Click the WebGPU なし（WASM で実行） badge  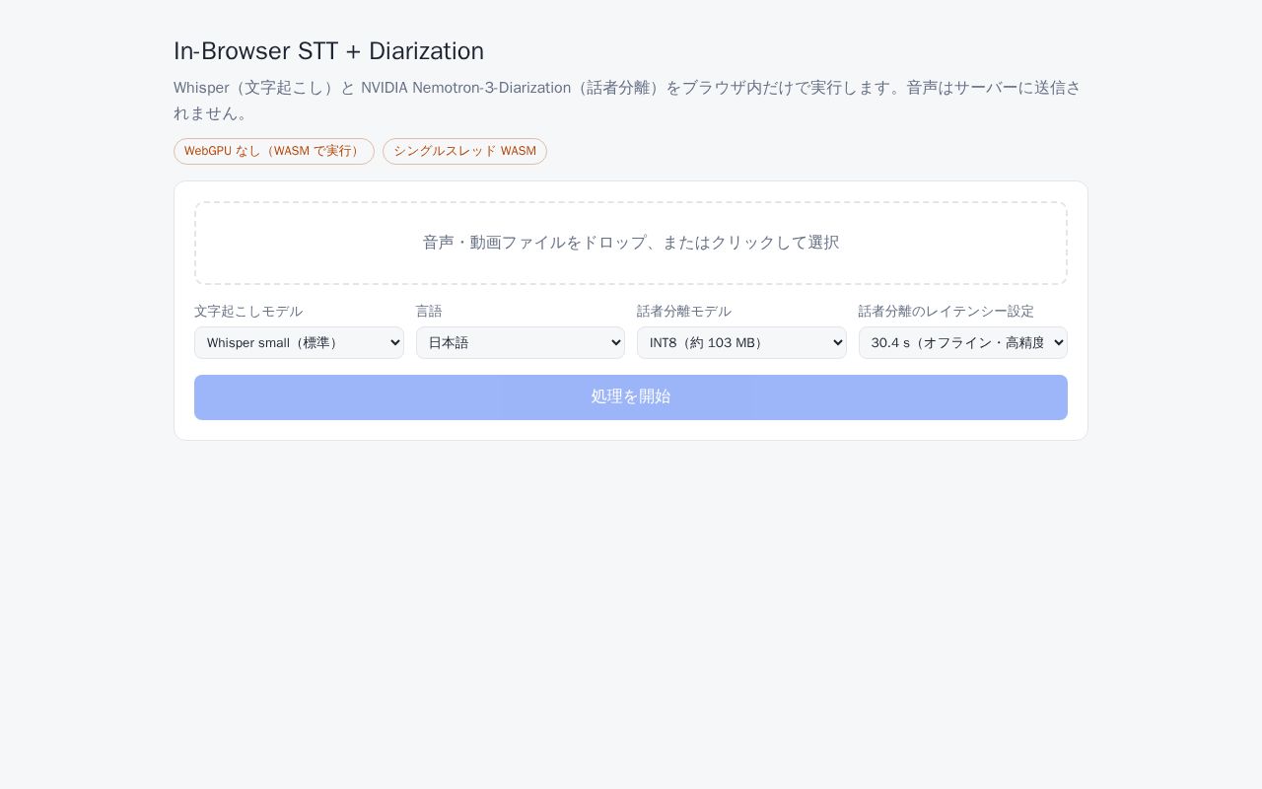pos(274,151)
